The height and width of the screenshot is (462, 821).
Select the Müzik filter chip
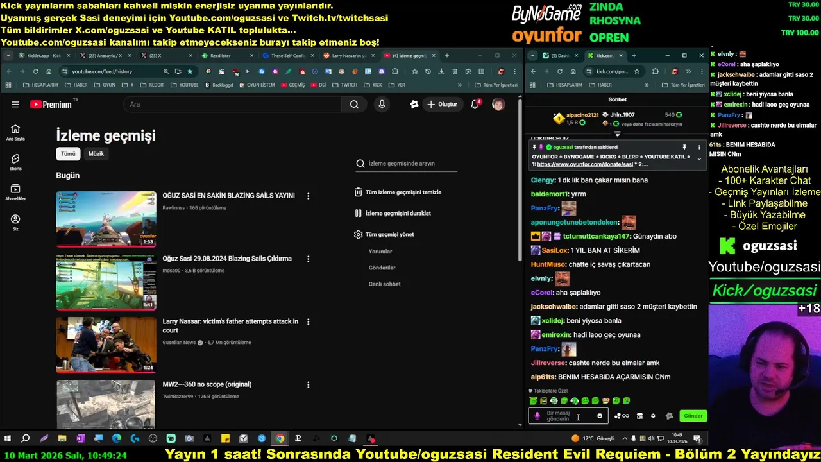coord(96,154)
